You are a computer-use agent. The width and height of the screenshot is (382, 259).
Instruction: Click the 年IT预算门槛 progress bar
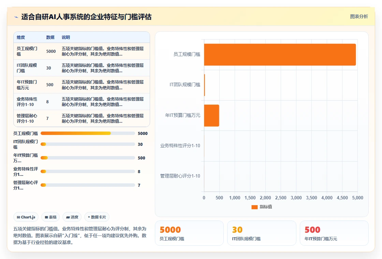(x=88, y=158)
